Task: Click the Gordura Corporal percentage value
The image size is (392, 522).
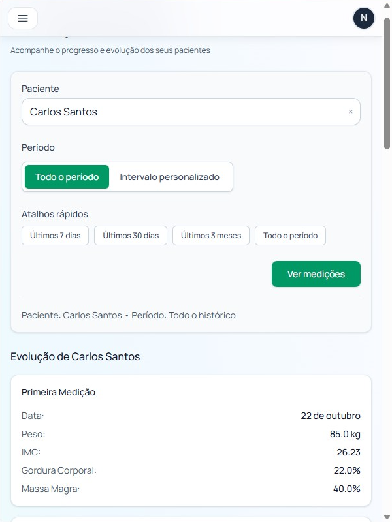Action: [346, 470]
